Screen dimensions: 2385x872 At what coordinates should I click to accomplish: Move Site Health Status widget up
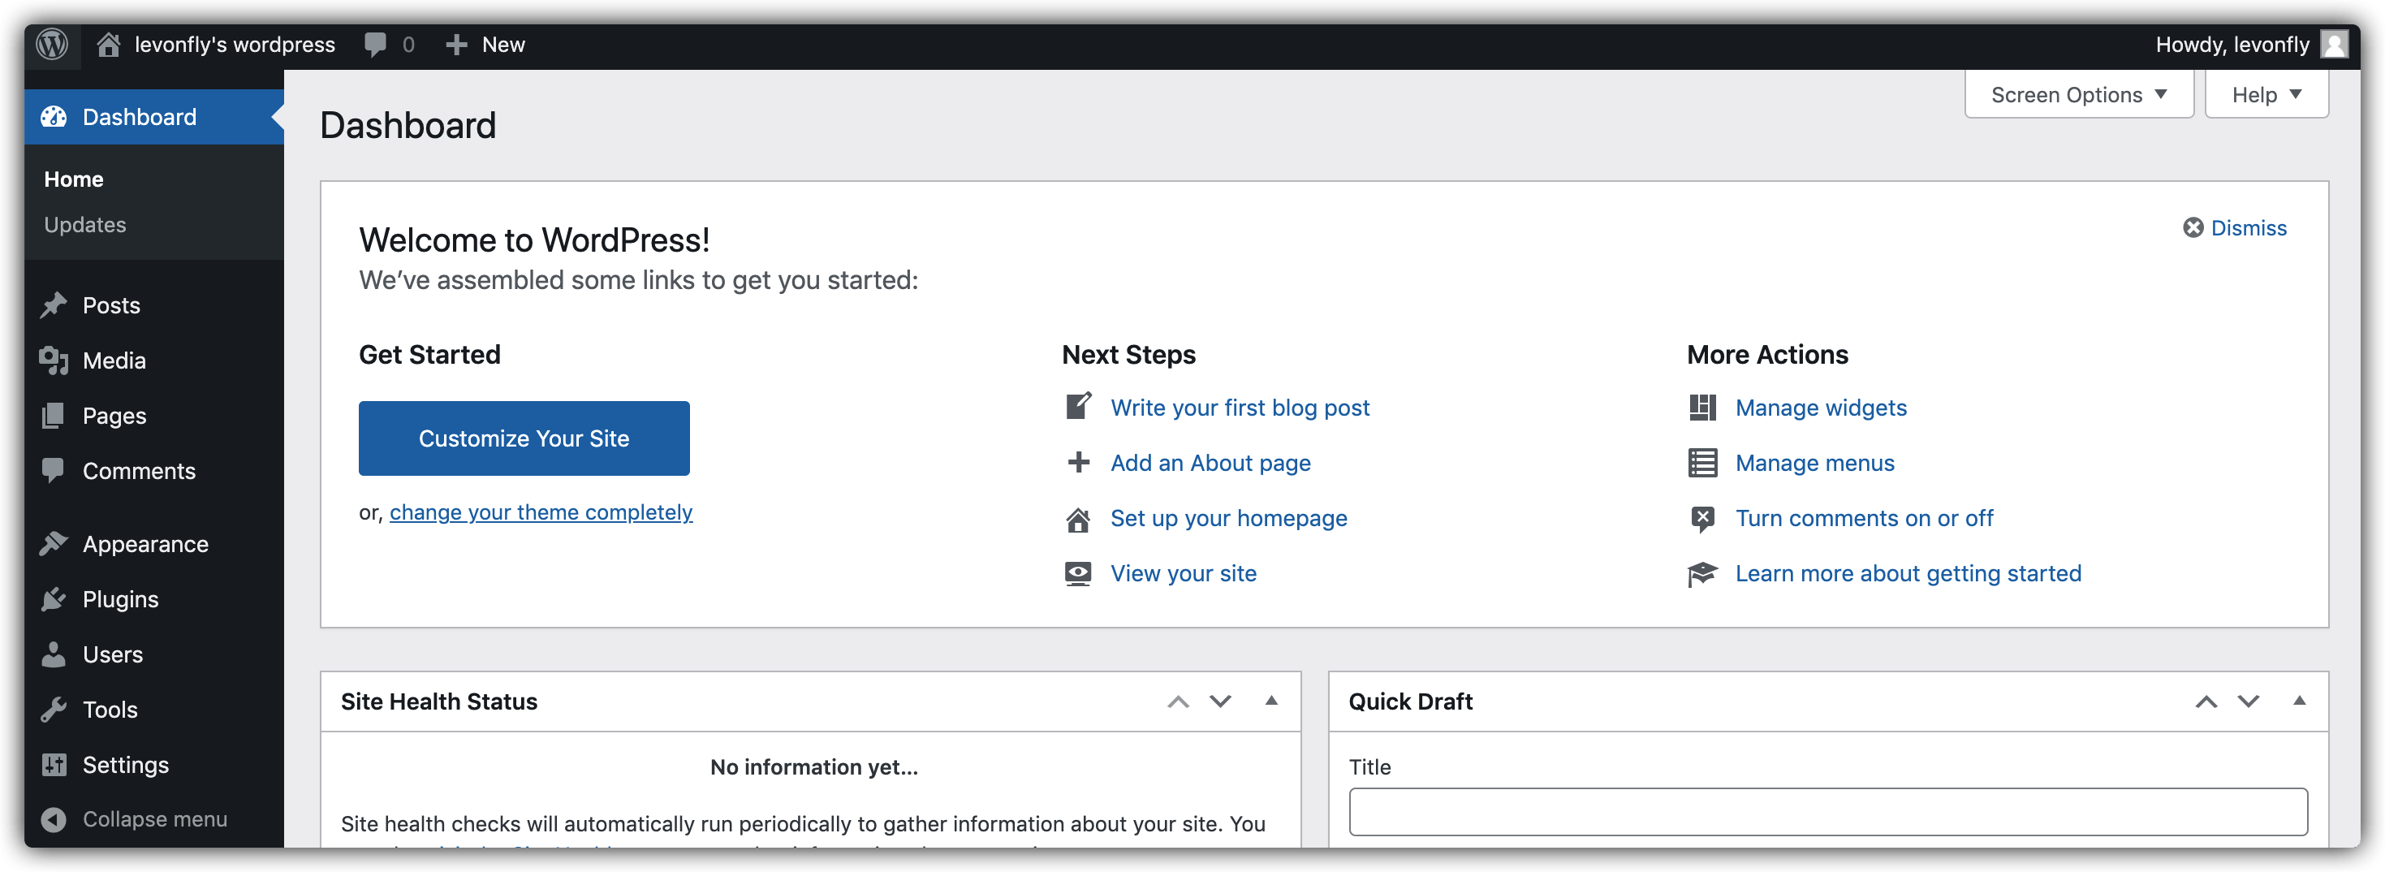(x=1178, y=701)
